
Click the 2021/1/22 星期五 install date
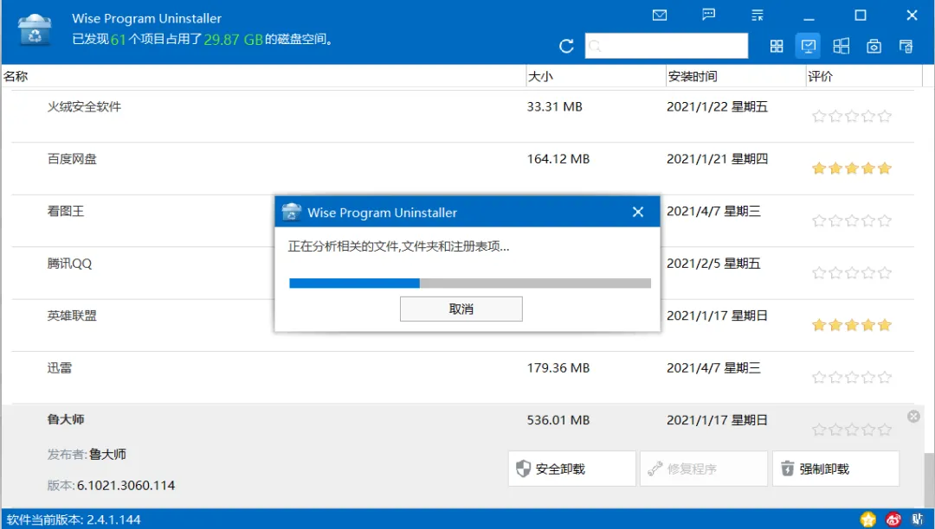718,106
